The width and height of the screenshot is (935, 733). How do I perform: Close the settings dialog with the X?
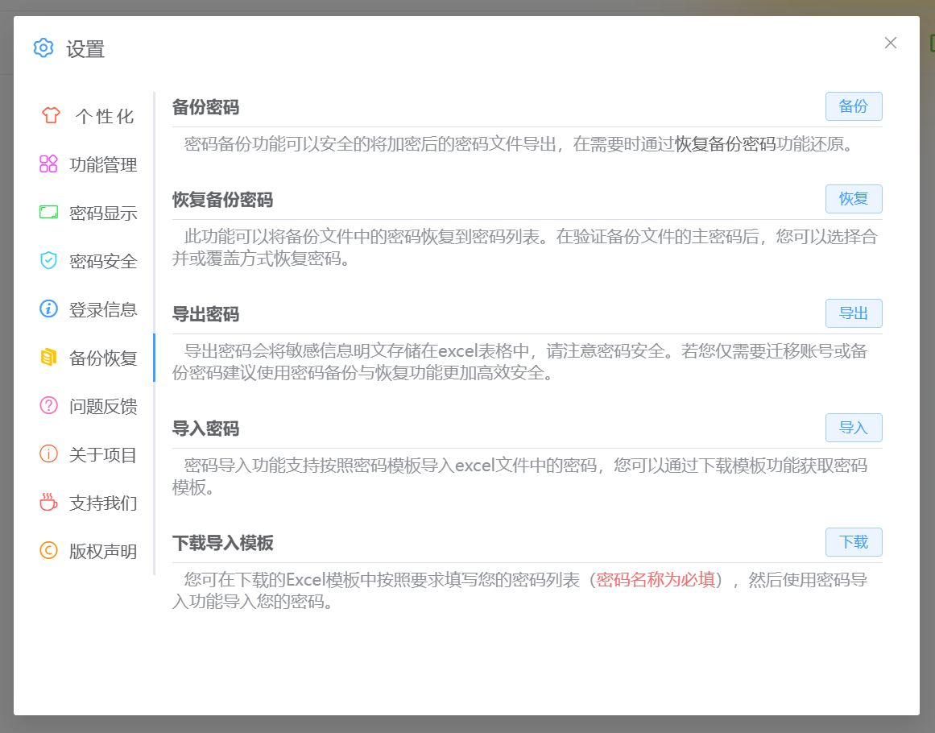tap(891, 43)
